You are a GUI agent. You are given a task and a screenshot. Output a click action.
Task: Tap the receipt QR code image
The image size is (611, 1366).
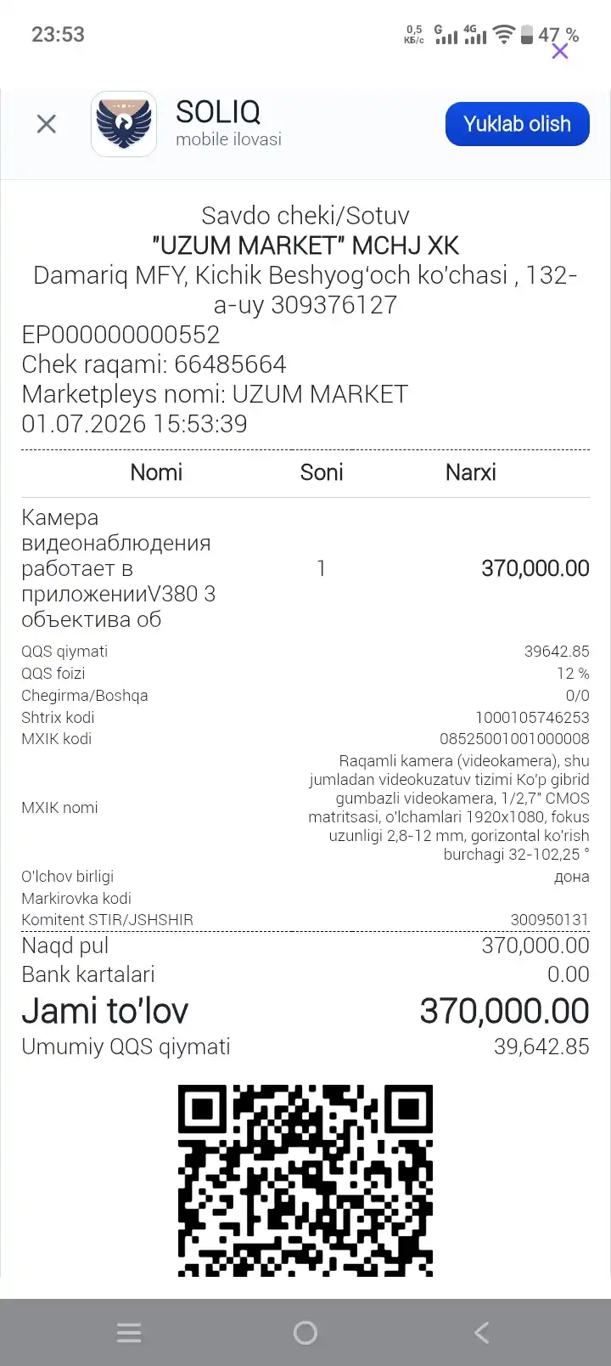(x=305, y=1180)
